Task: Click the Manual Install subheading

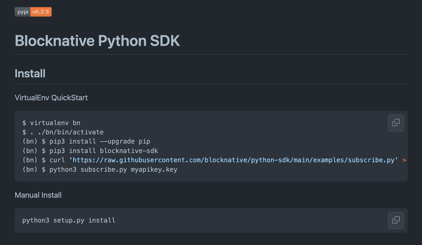Action: click(x=38, y=195)
